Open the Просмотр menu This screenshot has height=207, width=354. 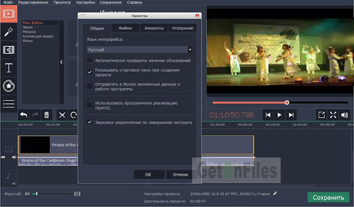click(62, 2)
